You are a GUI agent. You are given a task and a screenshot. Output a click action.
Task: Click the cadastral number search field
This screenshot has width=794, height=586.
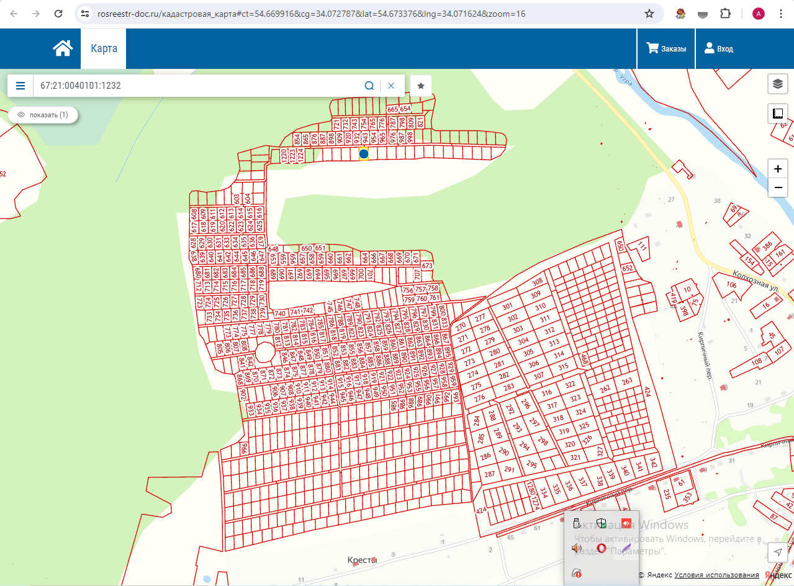click(196, 86)
